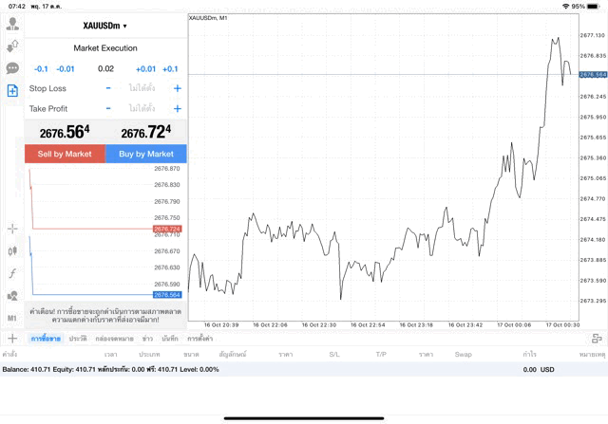Decrease Take Profit with minus
The image size is (608, 424).
click(108, 109)
